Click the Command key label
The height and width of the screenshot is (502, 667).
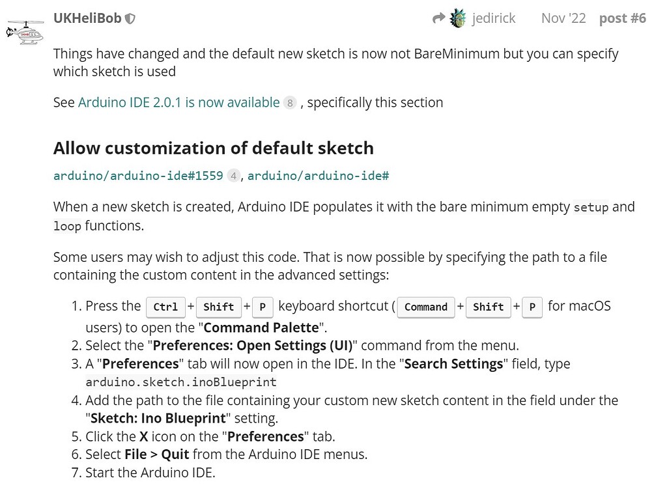426,307
